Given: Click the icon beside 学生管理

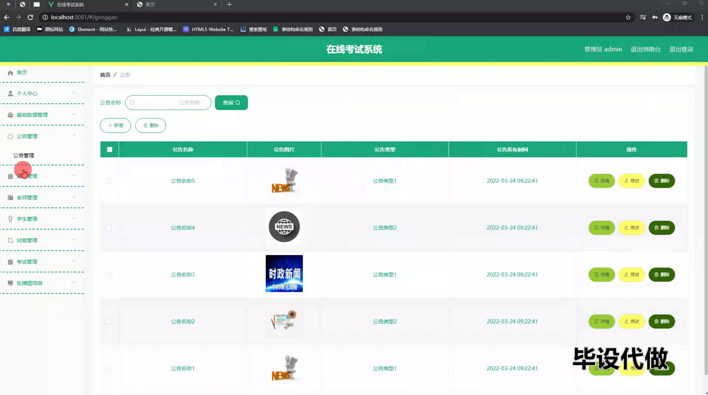Looking at the screenshot, I should [x=10, y=219].
